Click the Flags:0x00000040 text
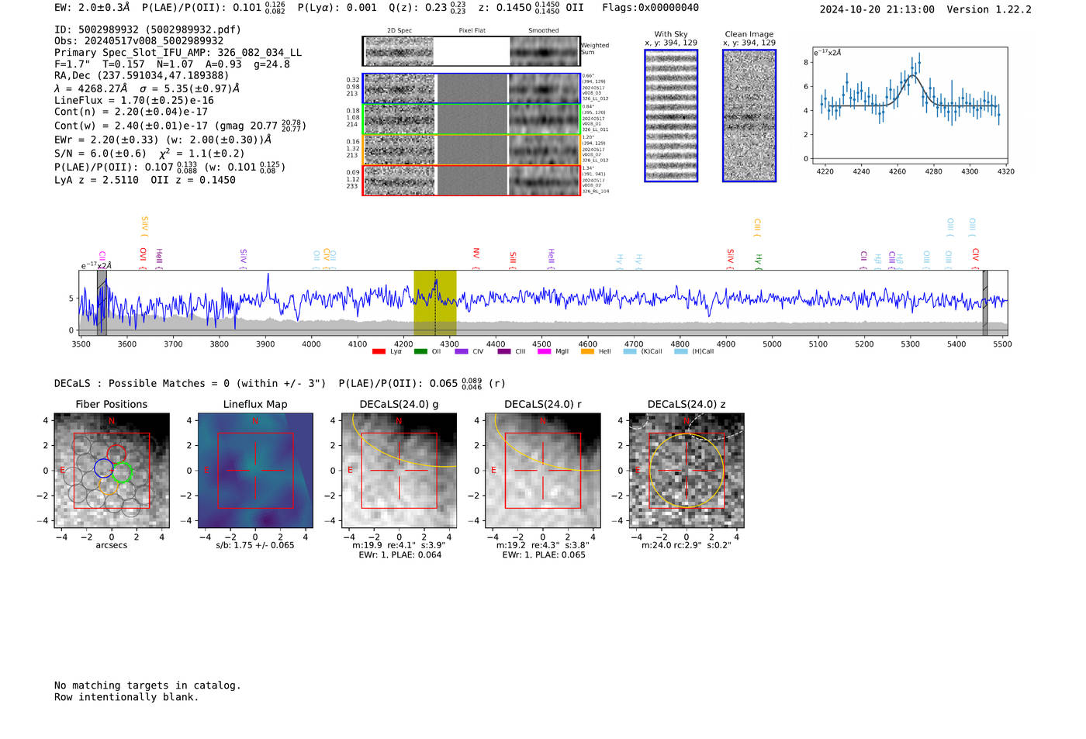 (651, 8)
